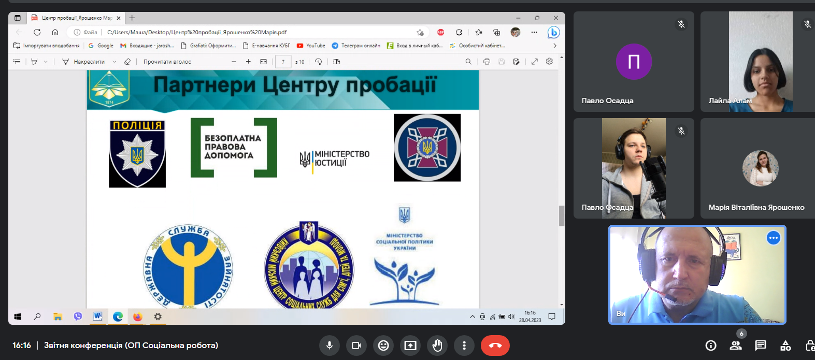Open the Телеграм онлайн bookmark
The height and width of the screenshot is (360, 815).
tap(356, 46)
